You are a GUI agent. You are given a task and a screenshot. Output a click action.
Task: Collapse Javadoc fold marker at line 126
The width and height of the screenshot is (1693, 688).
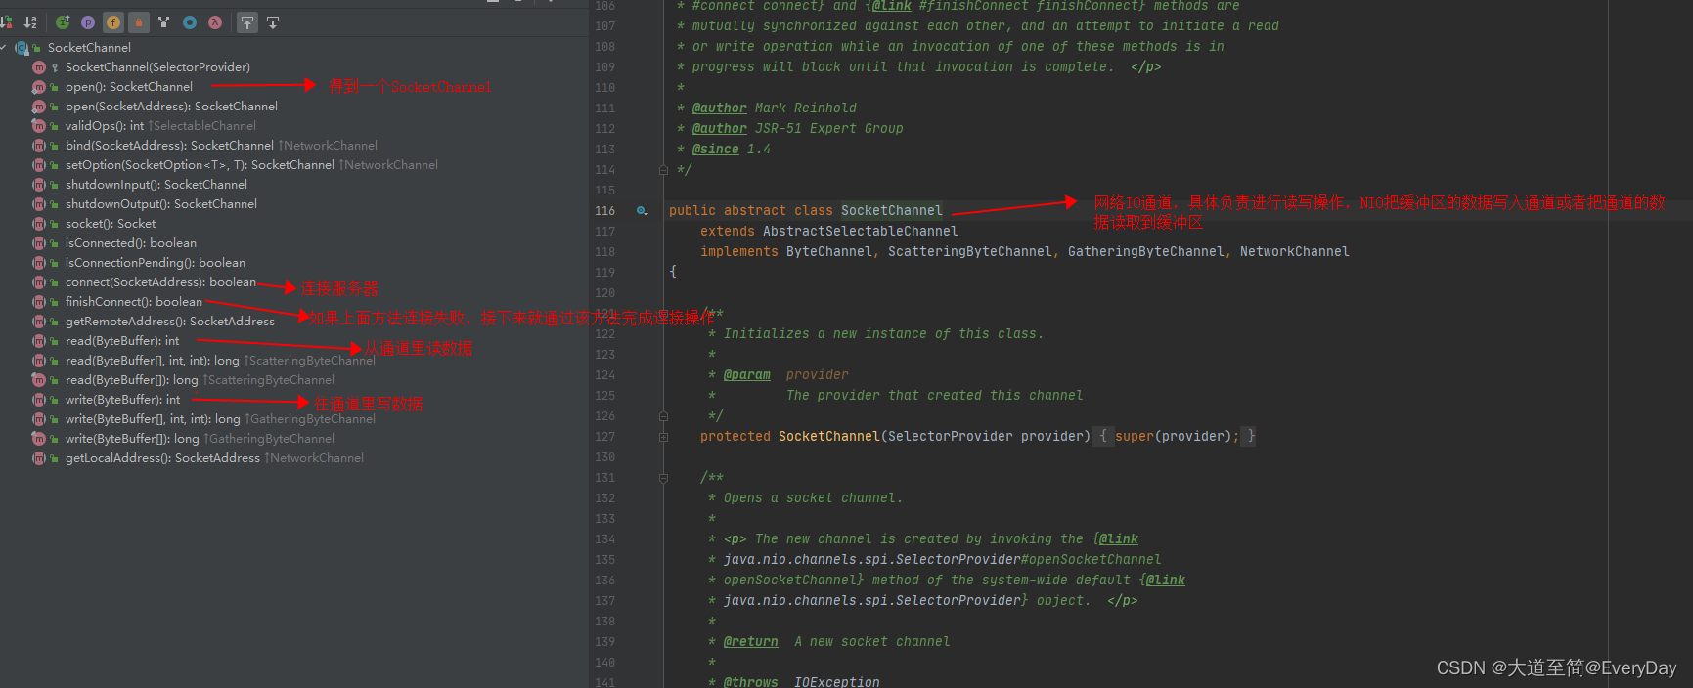663,416
